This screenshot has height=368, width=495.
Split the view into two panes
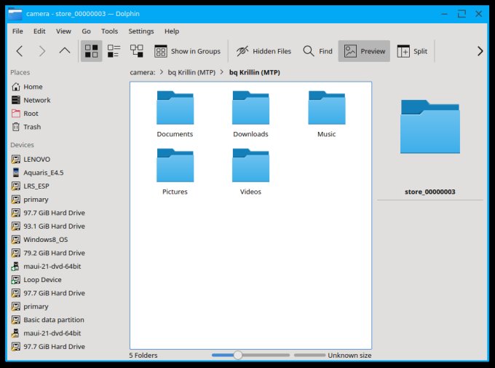(412, 51)
